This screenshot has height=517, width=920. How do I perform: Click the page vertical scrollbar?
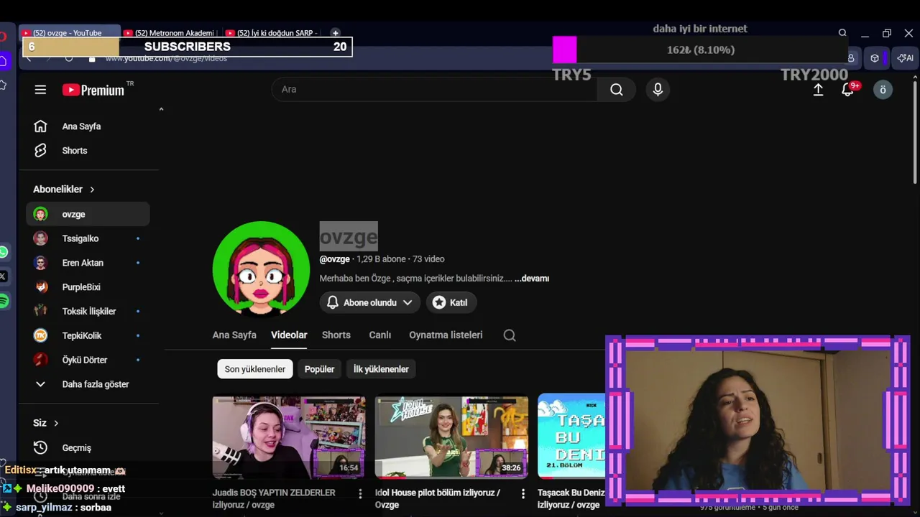tap(915, 133)
